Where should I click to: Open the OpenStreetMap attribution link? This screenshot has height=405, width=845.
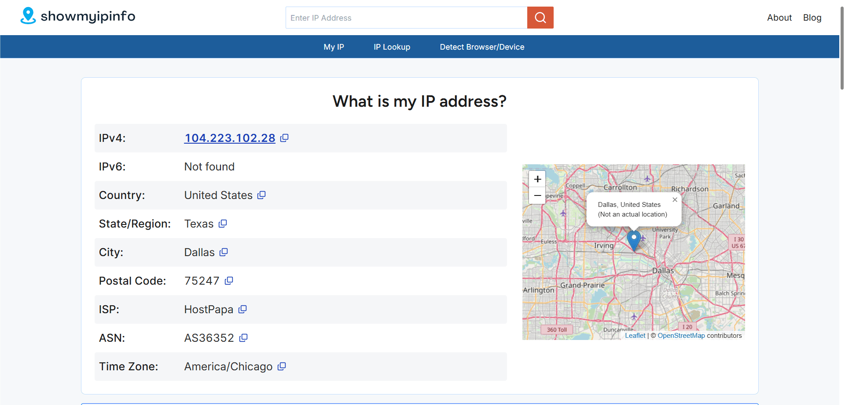[x=681, y=335]
